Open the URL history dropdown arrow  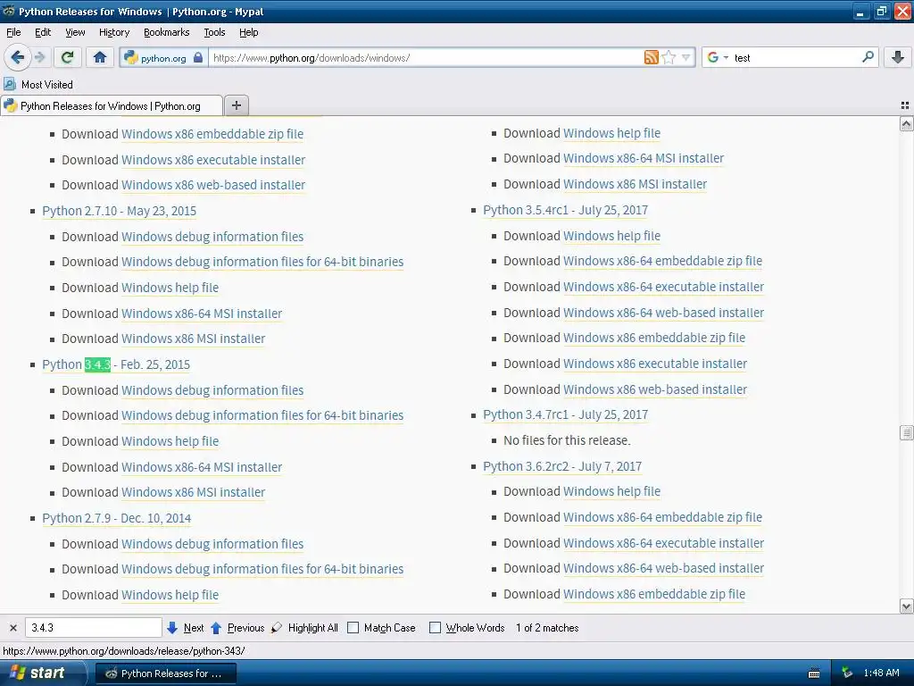coord(686,57)
